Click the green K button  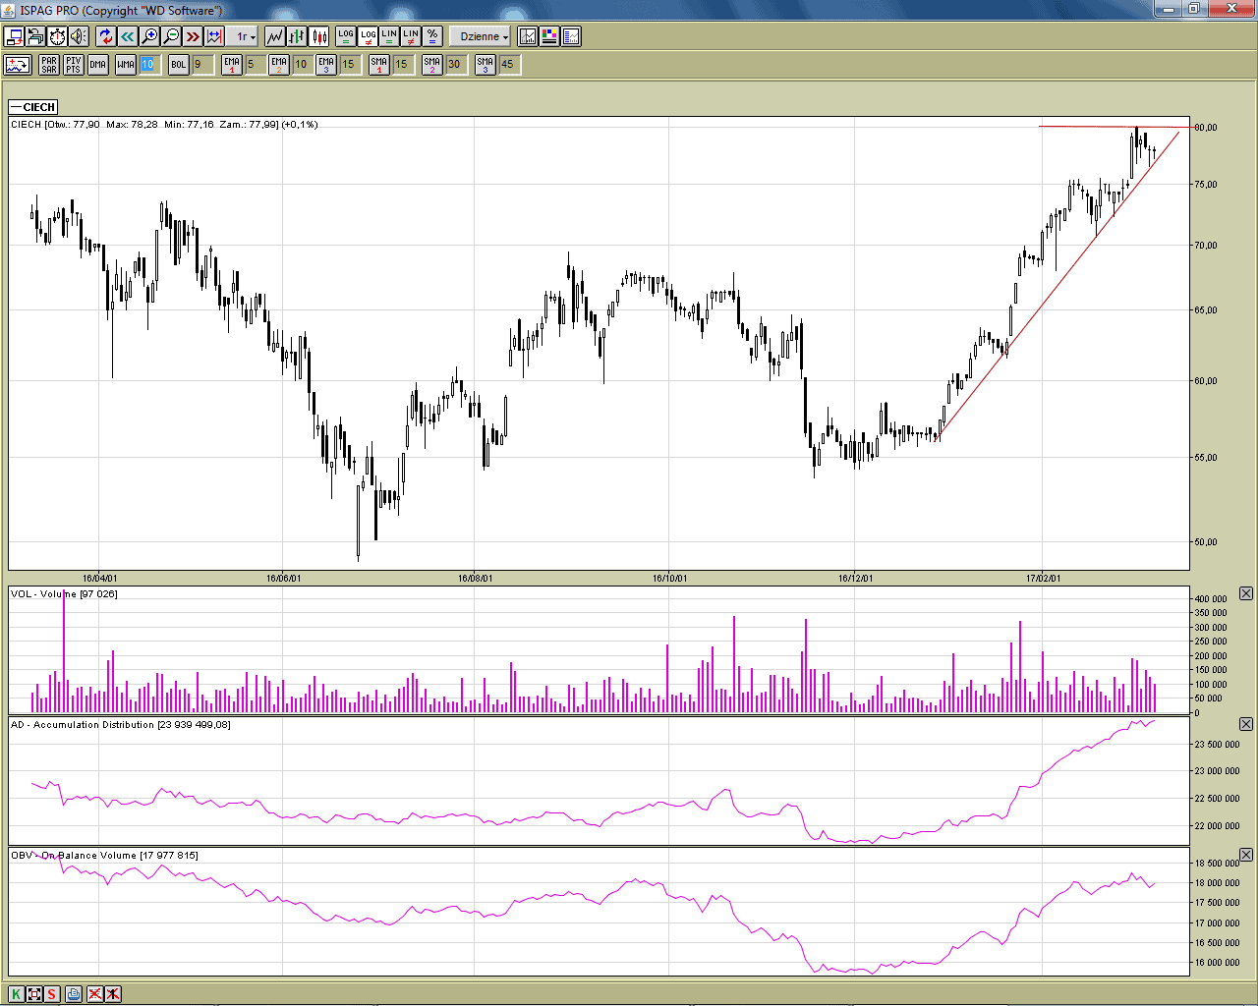tap(16, 993)
